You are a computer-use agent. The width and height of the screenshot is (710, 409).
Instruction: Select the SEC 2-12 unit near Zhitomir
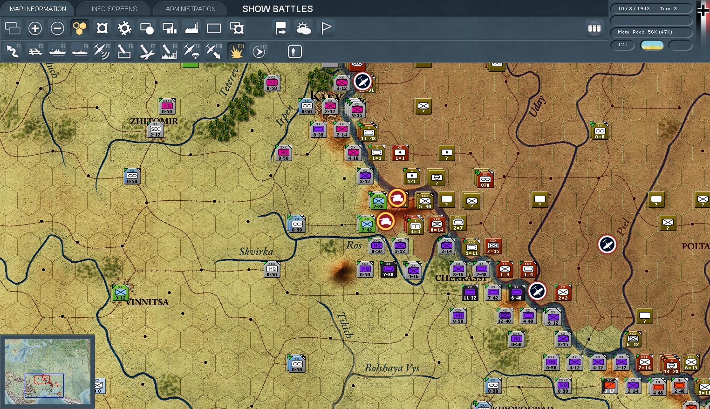coord(156,130)
